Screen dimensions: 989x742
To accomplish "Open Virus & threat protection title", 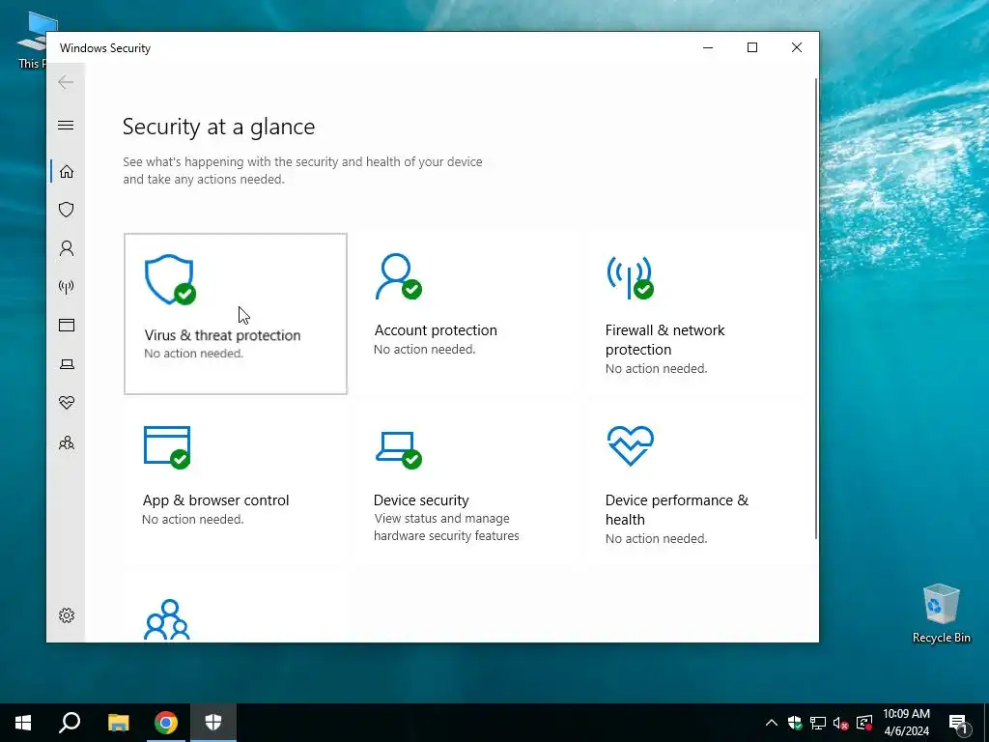I will (223, 335).
